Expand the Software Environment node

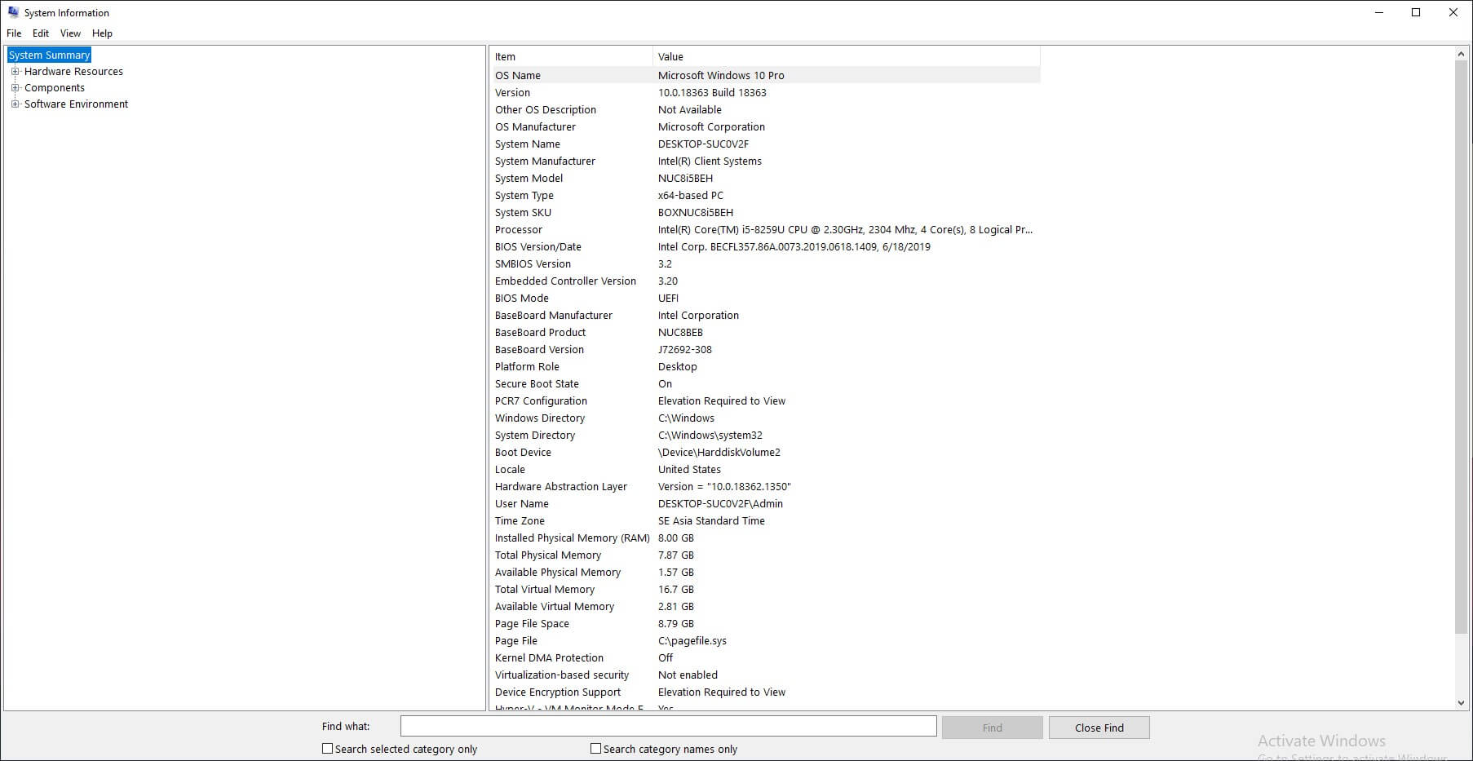pyautogui.click(x=15, y=104)
